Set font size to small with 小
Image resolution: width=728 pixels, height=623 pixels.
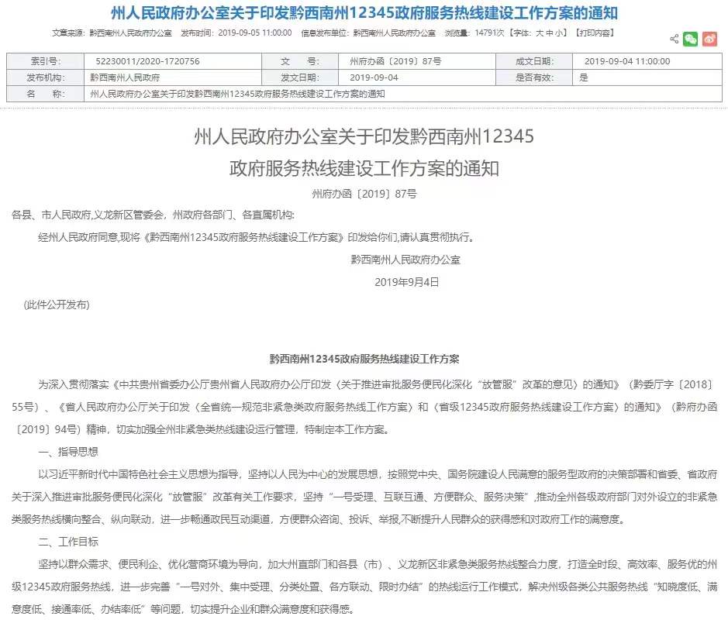[x=559, y=33]
